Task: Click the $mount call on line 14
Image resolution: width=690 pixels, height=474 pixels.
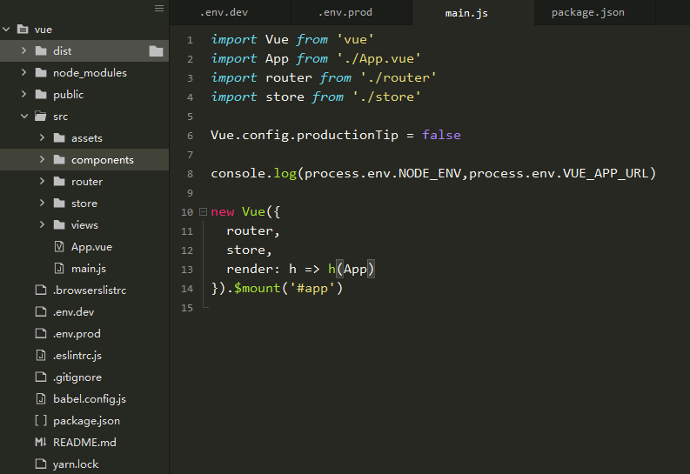Action: (x=257, y=288)
